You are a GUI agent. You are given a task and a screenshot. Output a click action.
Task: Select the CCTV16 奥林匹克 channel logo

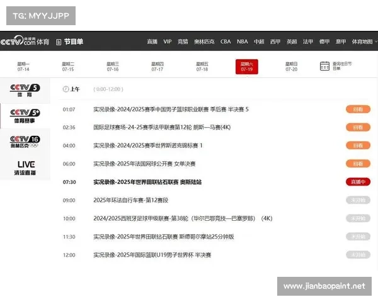[25, 142]
